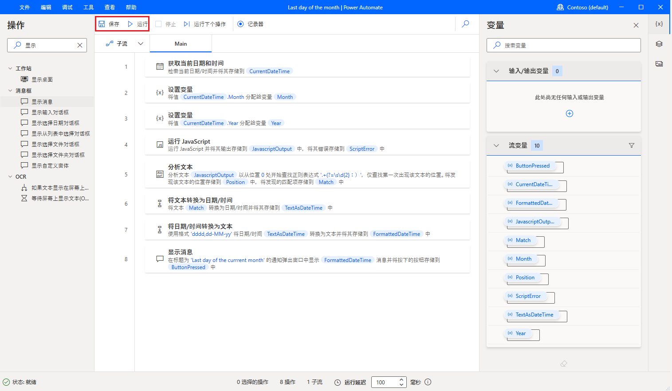Click the eraser icon below variables
The image size is (672, 391).
[x=564, y=364]
